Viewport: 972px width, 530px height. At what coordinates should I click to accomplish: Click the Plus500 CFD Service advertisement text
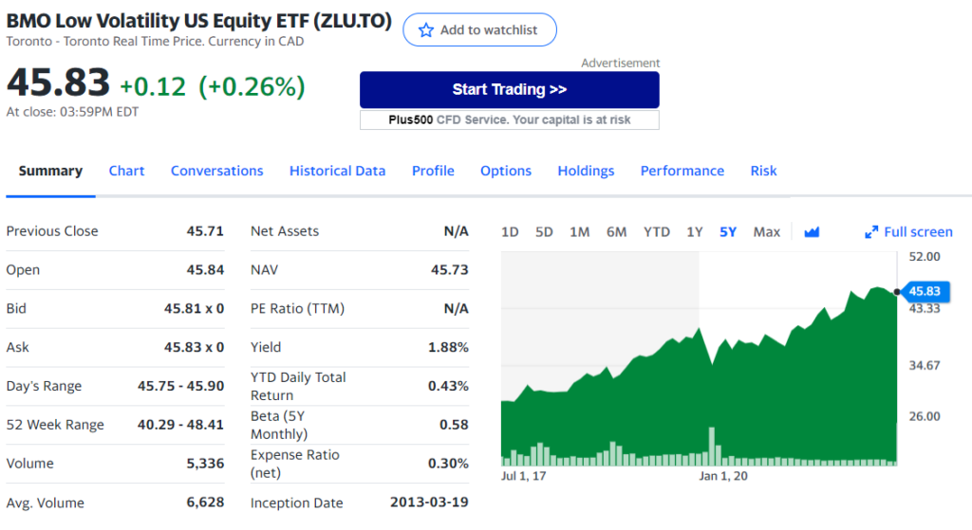click(x=509, y=120)
